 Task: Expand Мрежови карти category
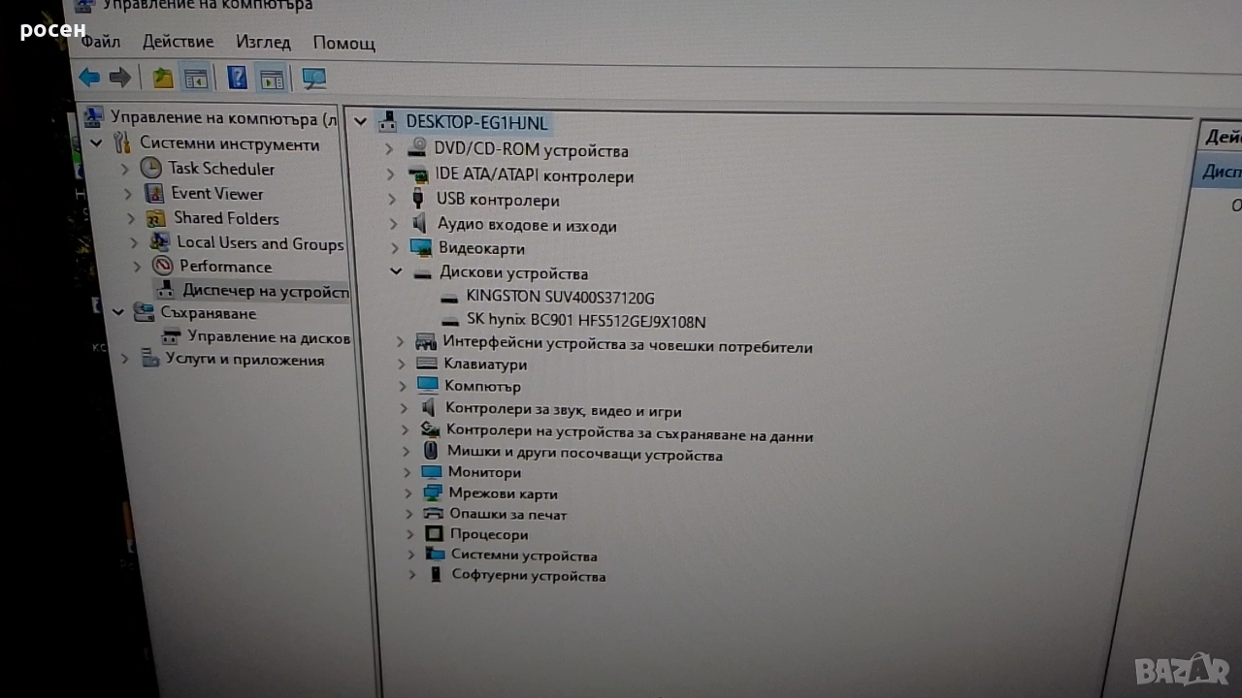tap(408, 493)
